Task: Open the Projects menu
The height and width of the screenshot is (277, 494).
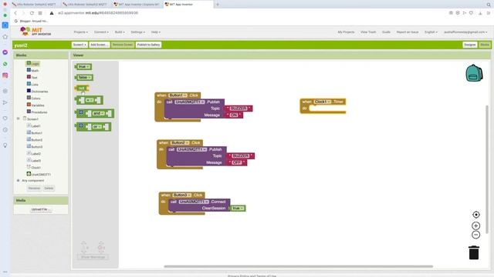Action: 80,32
